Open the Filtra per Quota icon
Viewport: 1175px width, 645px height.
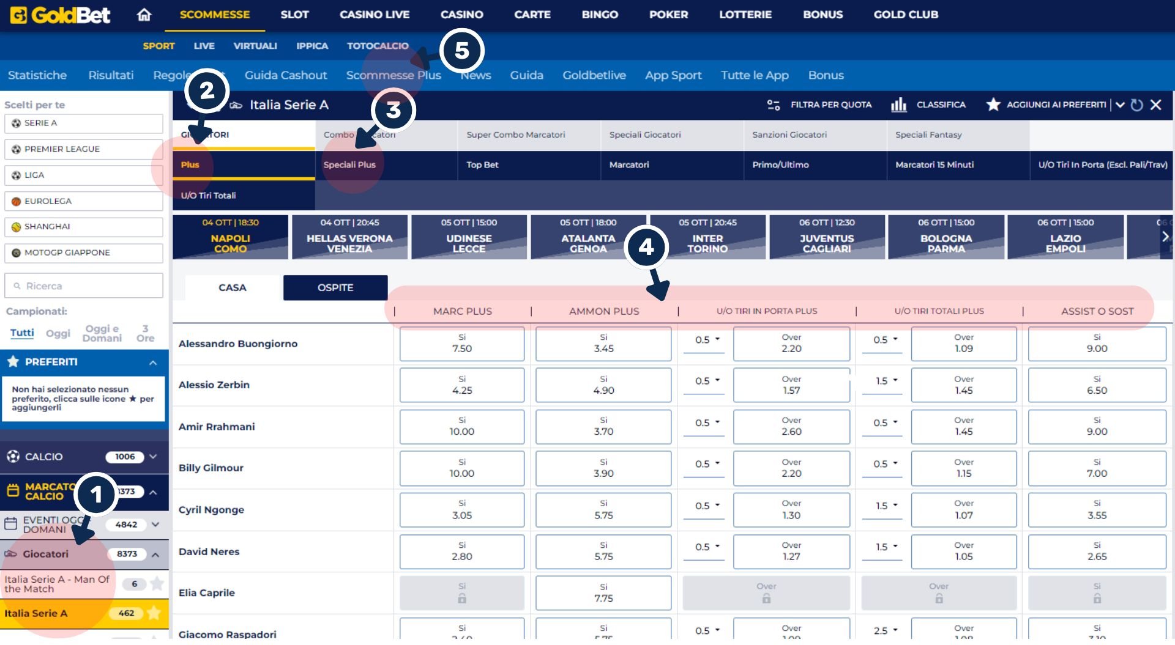pyautogui.click(x=772, y=105)
